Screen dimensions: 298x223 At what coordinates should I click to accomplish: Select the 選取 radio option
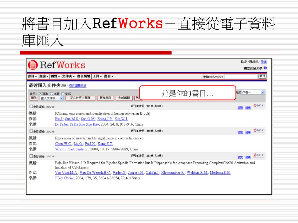40,94
